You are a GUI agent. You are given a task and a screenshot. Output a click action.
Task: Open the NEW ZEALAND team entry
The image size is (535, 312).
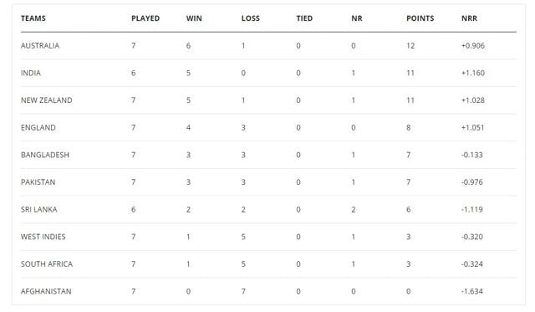[x=47, y=100]
